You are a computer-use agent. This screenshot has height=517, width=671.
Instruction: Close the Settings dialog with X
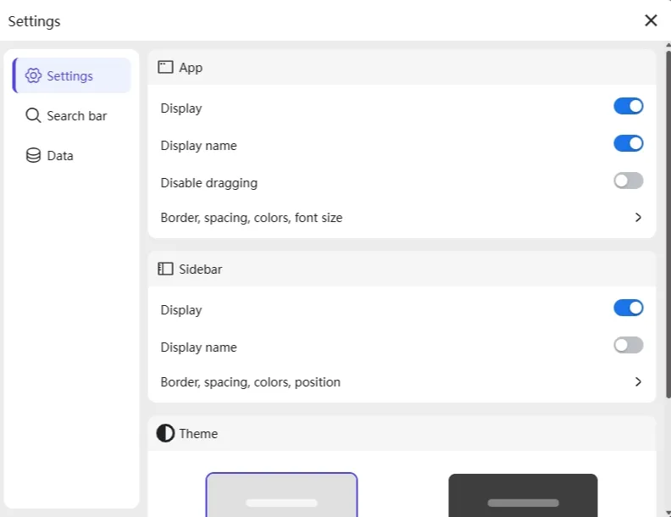coord(651,20)
